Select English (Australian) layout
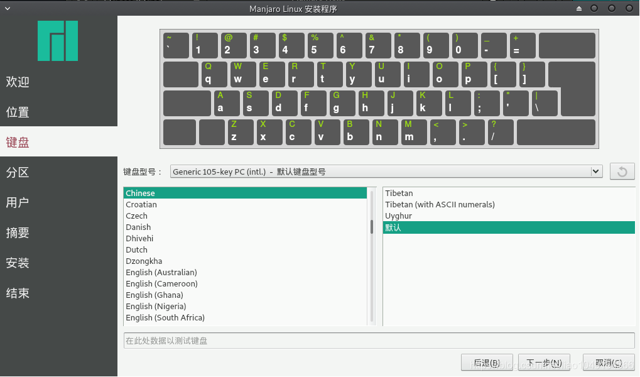The height and width of the screenshot is (377, 640). point(246,273)
